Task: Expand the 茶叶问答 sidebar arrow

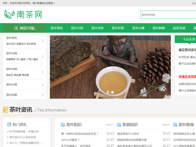Action: 43,95
